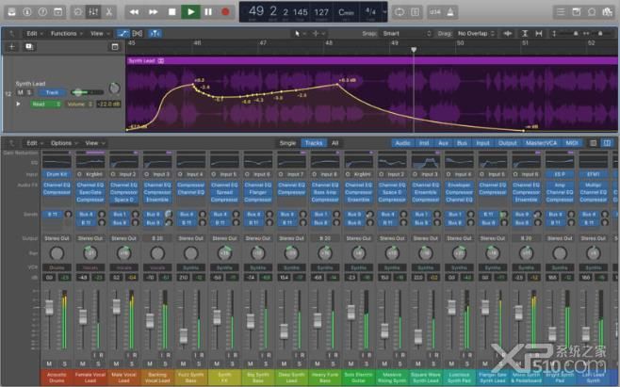Click the Stop transport button
Viewport: 620px width, 387px height.
[172, 12]
